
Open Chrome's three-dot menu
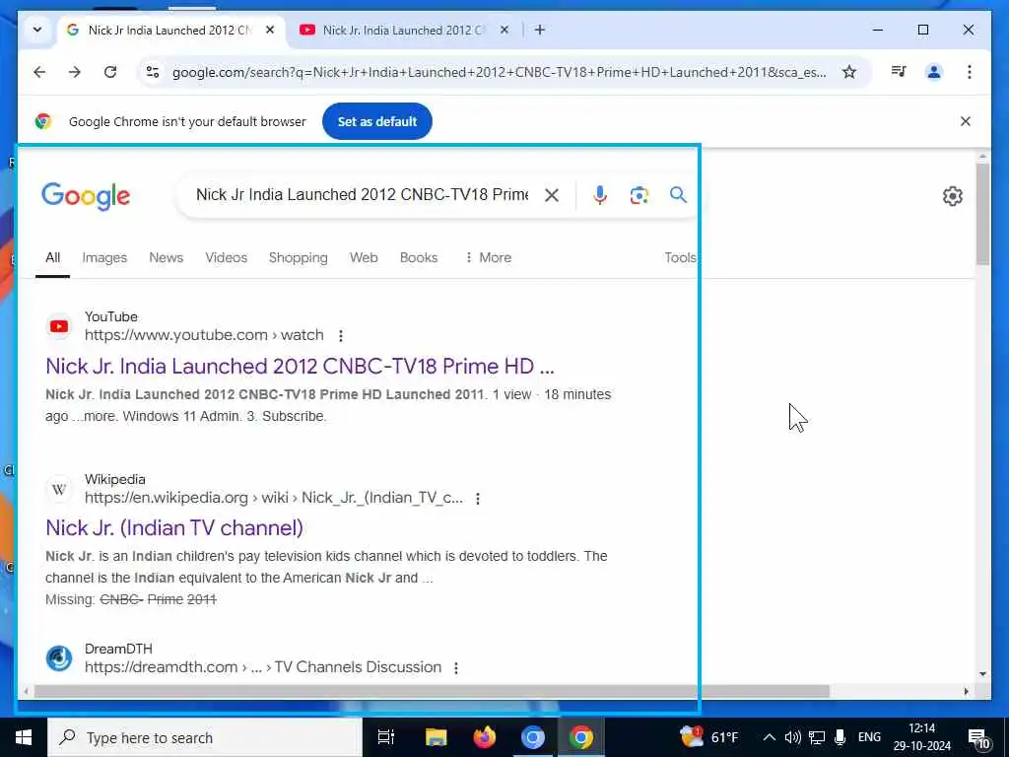[970, 72]
